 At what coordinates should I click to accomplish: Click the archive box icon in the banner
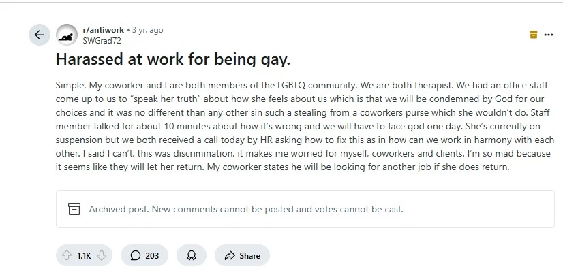[74, 209]
